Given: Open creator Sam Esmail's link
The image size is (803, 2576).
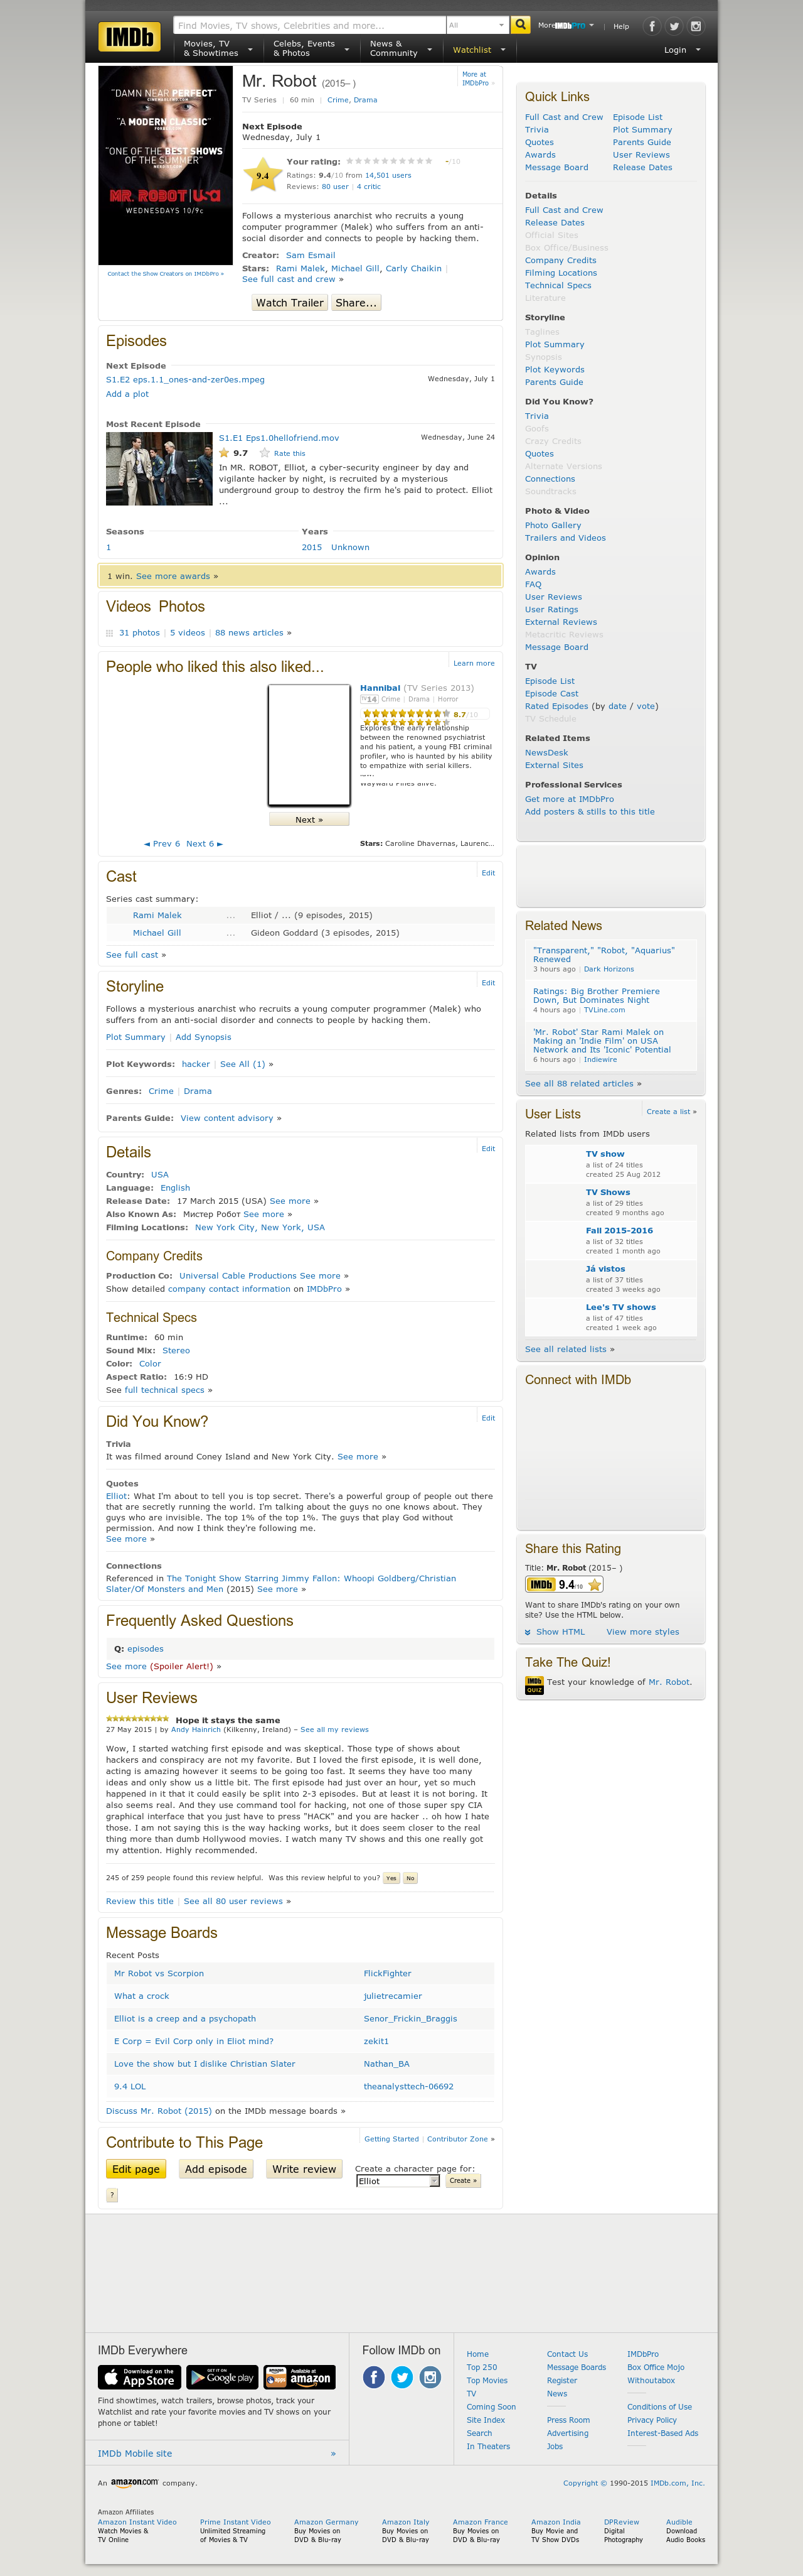Looking at the screenshot, I should tap(311, 255).
